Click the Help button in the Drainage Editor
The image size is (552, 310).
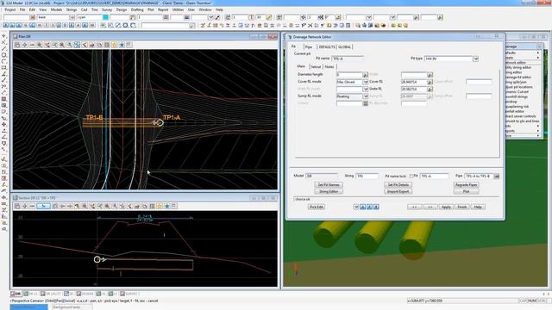coord(478,207)
